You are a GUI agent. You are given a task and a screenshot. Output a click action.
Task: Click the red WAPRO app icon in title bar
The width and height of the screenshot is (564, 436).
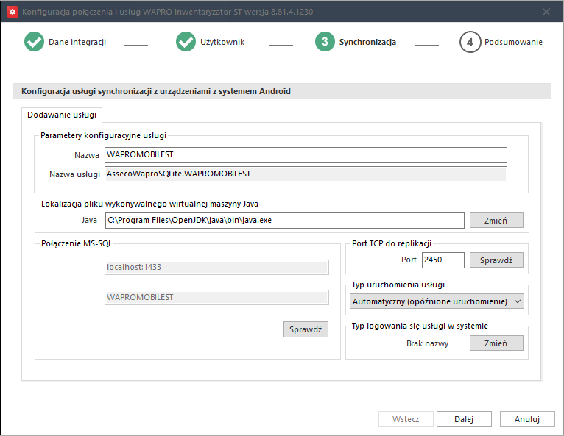pos(13,12)
